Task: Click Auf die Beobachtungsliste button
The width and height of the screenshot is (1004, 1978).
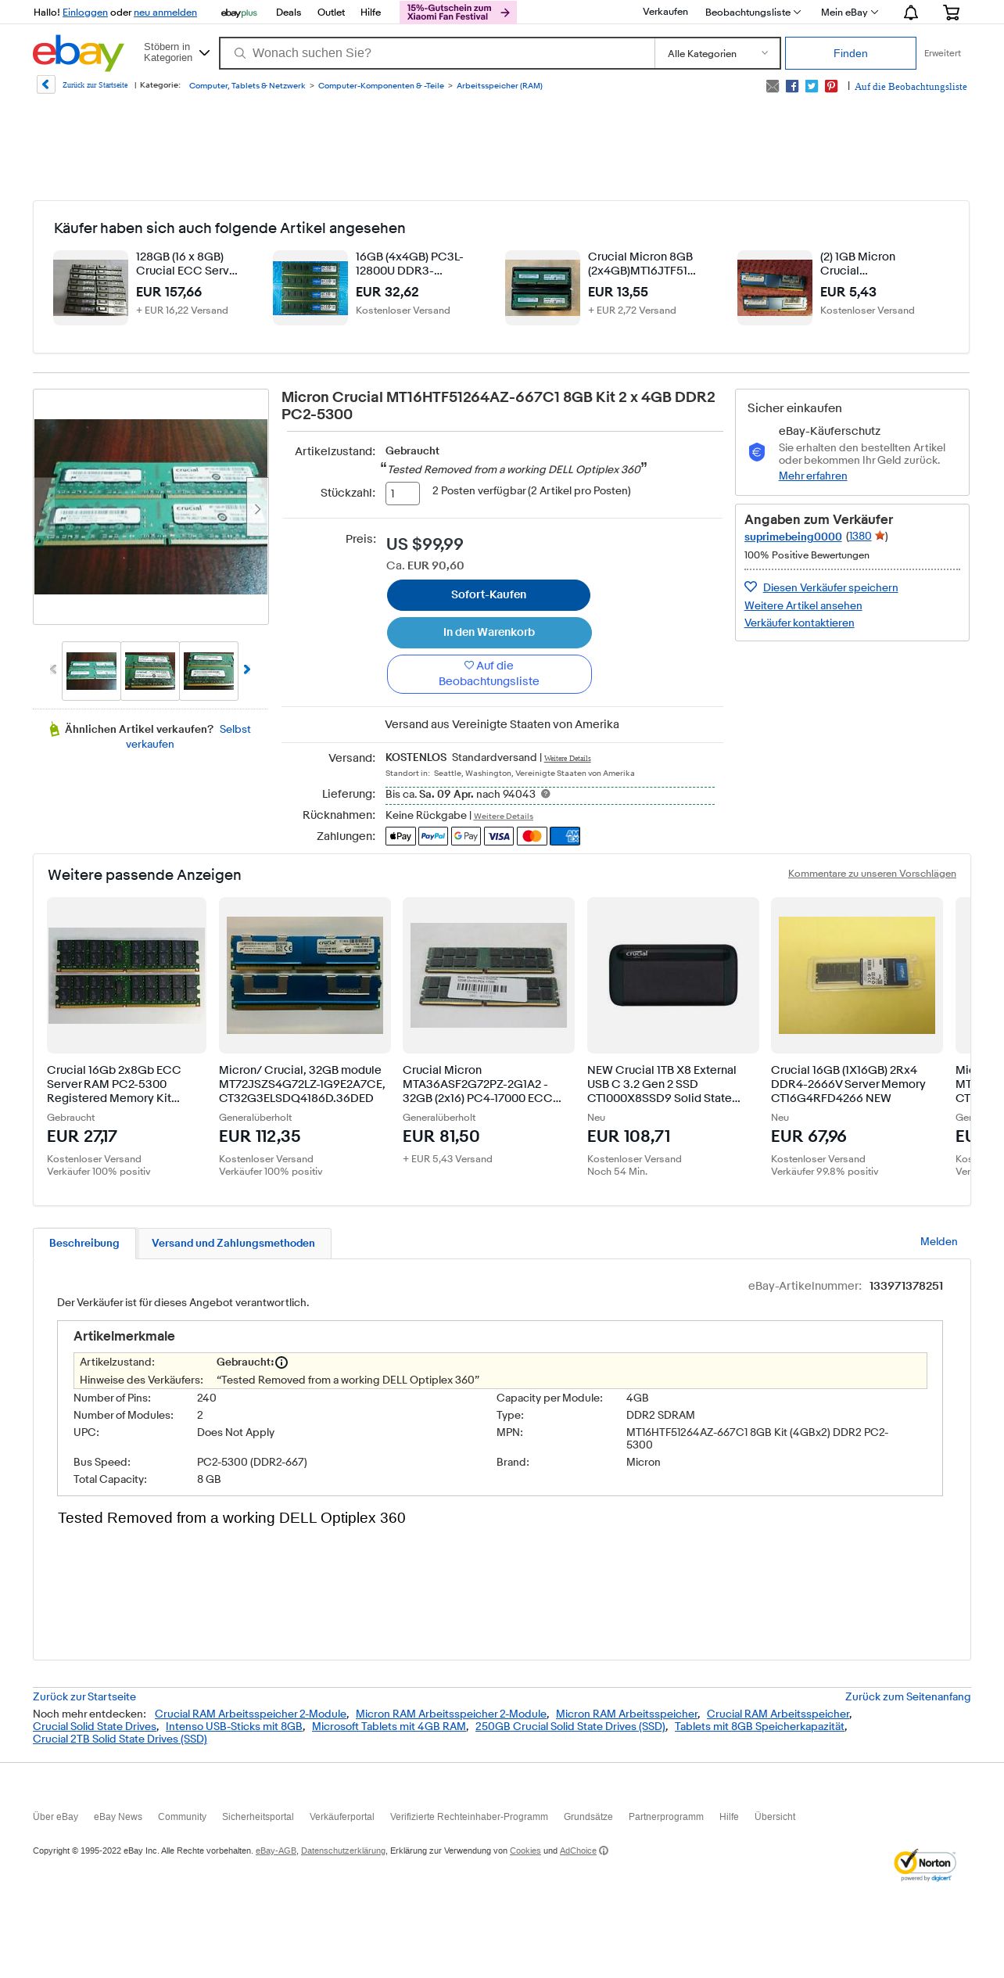Action: point(489,673)
